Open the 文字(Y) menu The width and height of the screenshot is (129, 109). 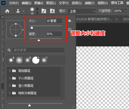[64, 3]
